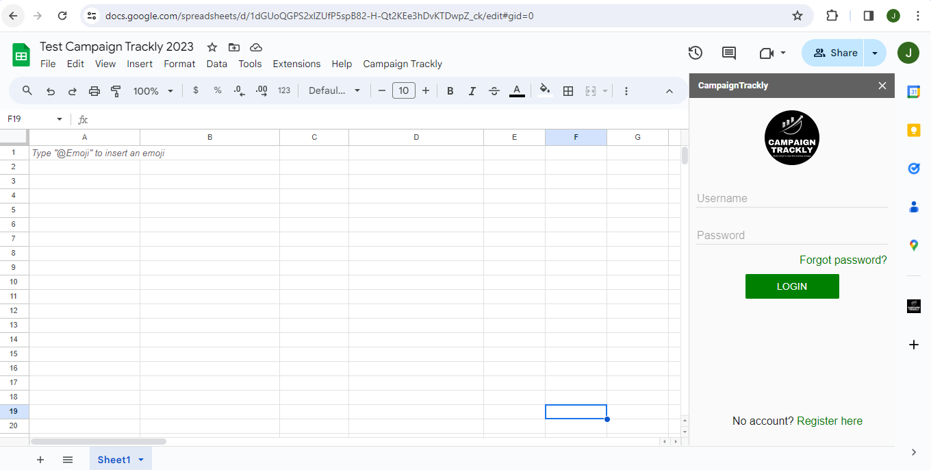931x470 pixels.
Task: Click the Forgot password link
Action: tap(843, 260)
